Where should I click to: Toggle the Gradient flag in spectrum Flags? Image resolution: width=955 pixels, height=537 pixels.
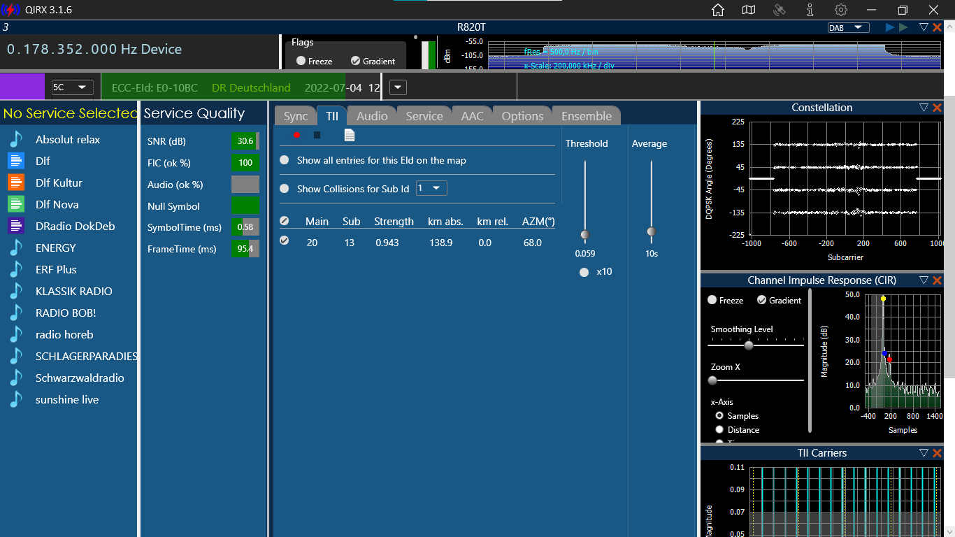coord(355,61)
